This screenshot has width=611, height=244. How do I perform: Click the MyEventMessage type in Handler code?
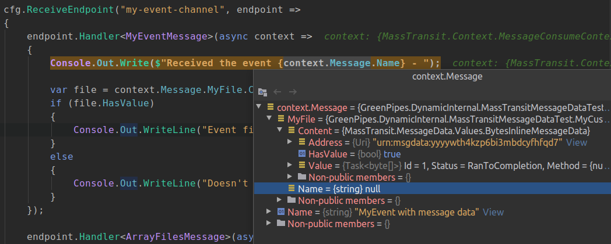[x=166, y=37]
